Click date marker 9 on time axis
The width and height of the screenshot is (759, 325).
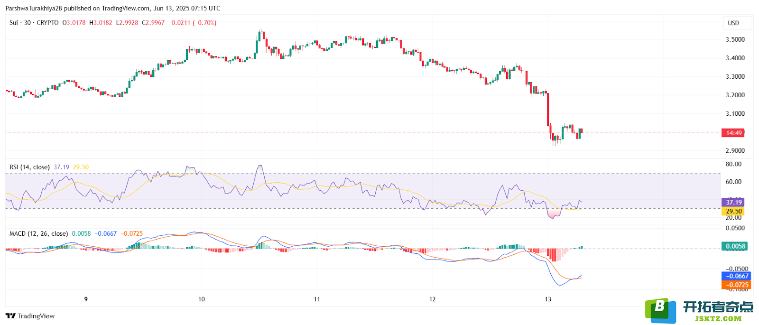(x=86, y=299)
